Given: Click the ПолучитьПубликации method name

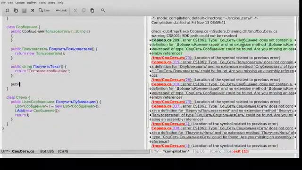Looking at the screenshot, I should pos(75,102).
